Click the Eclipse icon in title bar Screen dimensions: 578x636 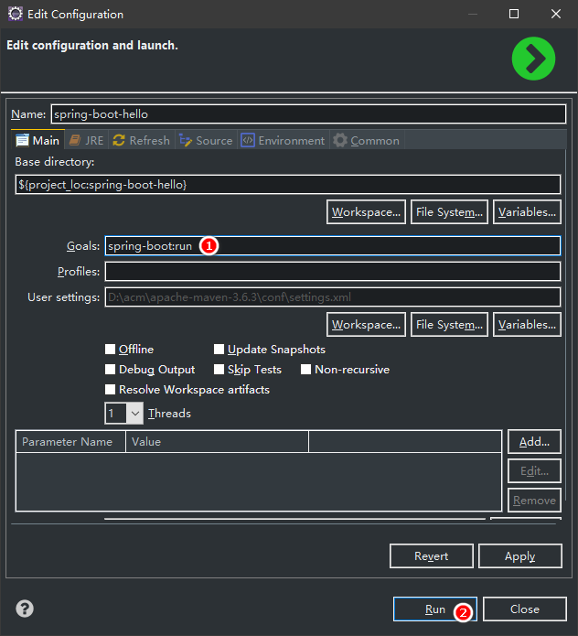click(x=16, y=14)
